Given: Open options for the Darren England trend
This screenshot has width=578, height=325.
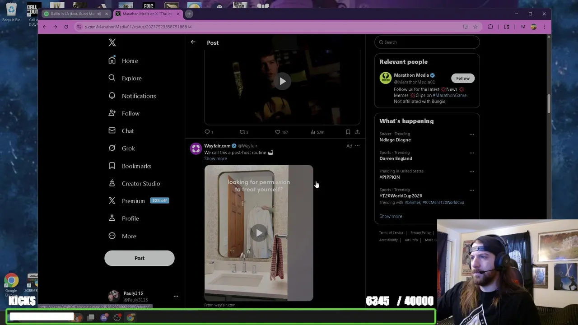Looking at the screenshot, I should tap(471, 153).
